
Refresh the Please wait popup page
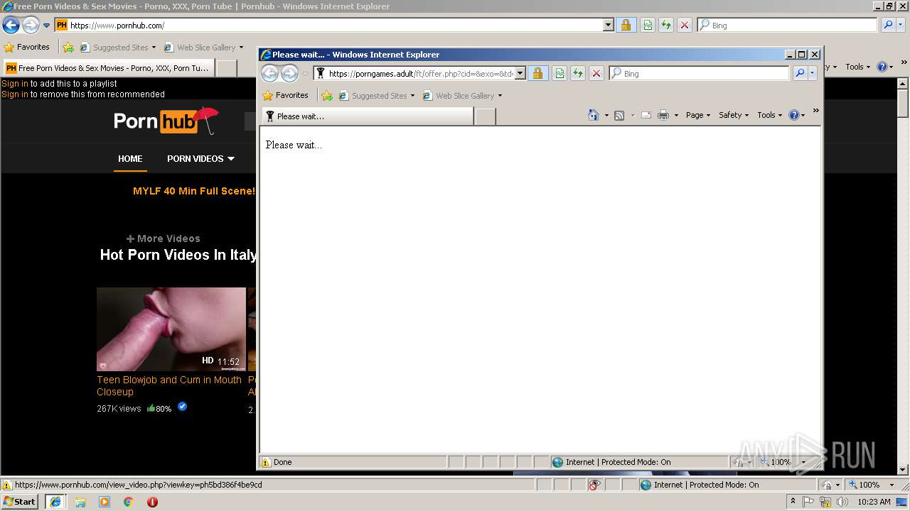coord(577,74)
